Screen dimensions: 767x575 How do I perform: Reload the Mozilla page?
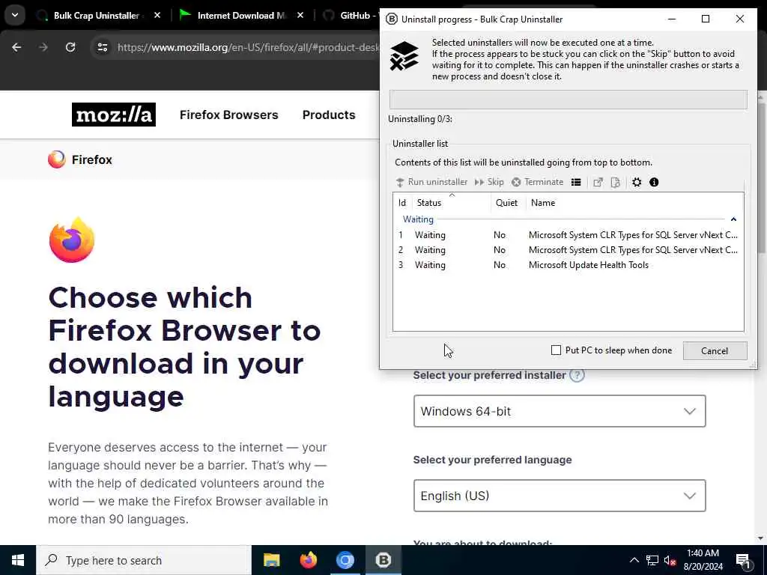click(x=70, y=47)
